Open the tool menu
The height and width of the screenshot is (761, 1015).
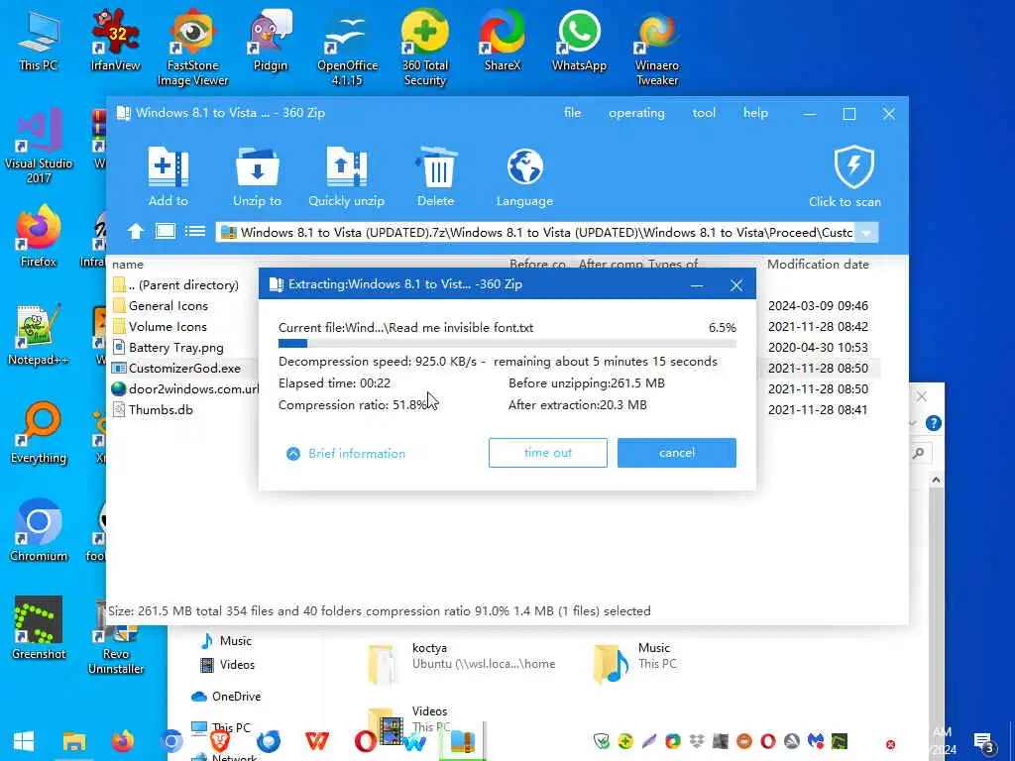(704, 113)
